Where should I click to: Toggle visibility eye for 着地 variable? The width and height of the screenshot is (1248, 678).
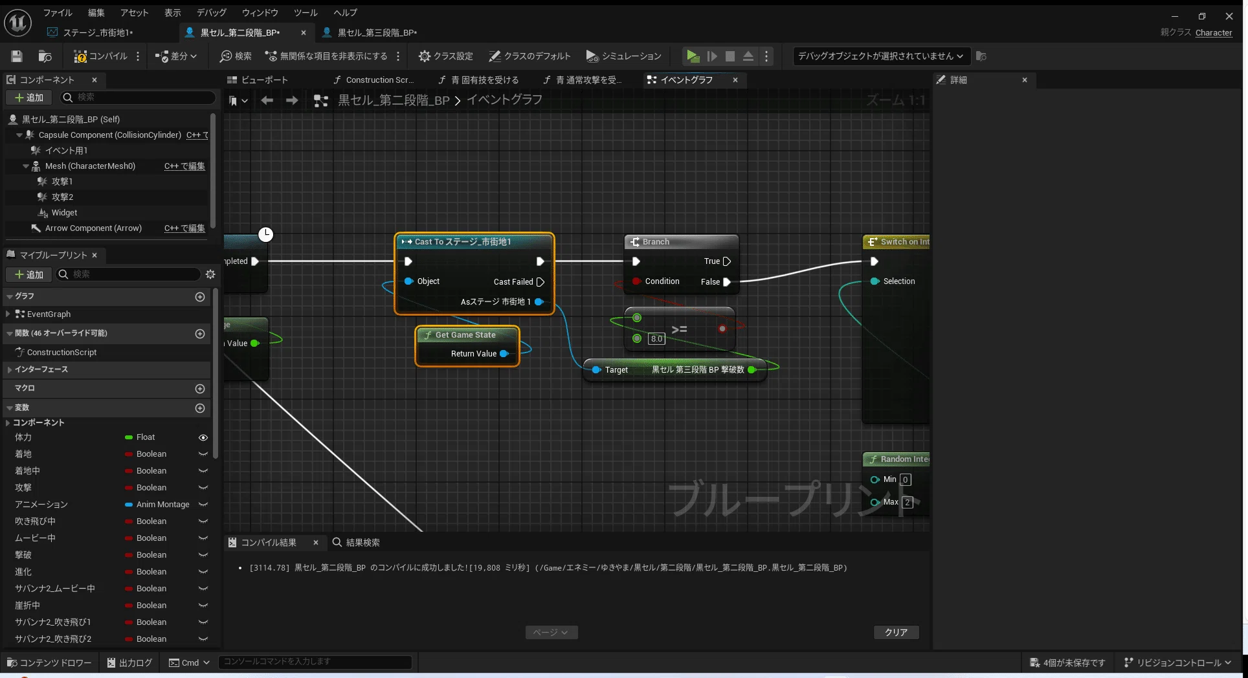[x=203, y=454]
